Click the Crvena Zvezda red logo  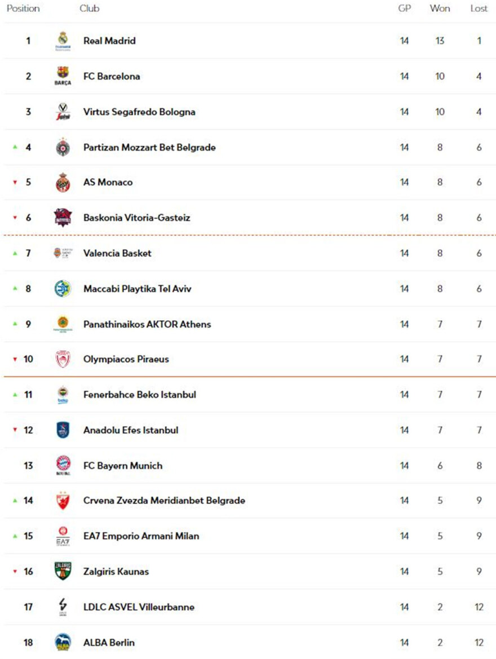coord(63,501)
